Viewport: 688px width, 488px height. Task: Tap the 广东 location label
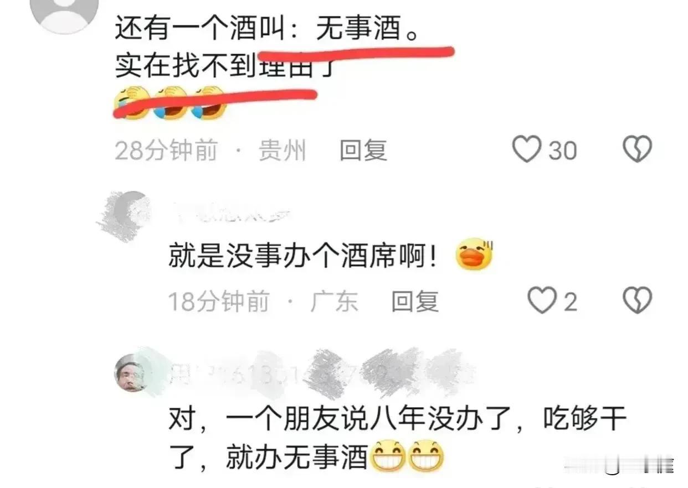[x=334, y=302]
